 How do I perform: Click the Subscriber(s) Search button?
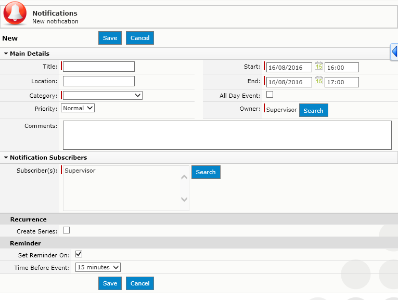point(206,172)
